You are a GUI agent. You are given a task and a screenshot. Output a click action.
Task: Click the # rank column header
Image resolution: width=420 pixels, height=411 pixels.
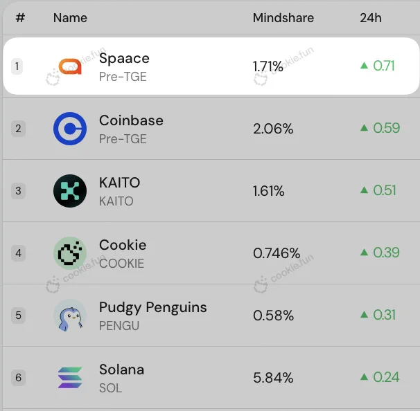coord(20,18)
